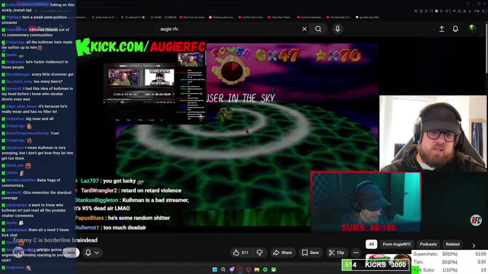Viewport: 488px width, 274px height.
Task: Open the YouTube create/upload icon
Action: (x=441, y=29)
